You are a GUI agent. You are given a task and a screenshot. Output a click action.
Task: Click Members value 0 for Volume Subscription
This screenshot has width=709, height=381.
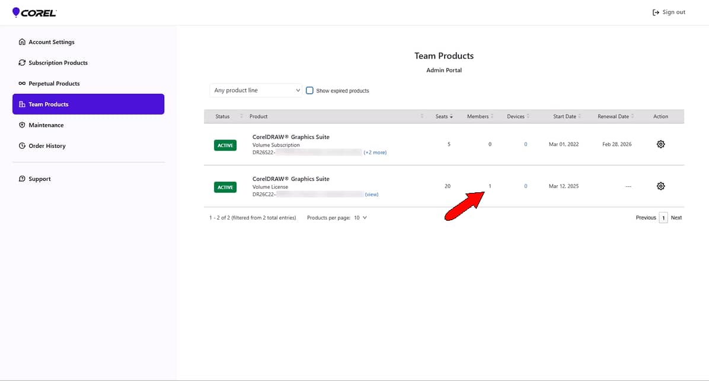click(x=490, y=144)
